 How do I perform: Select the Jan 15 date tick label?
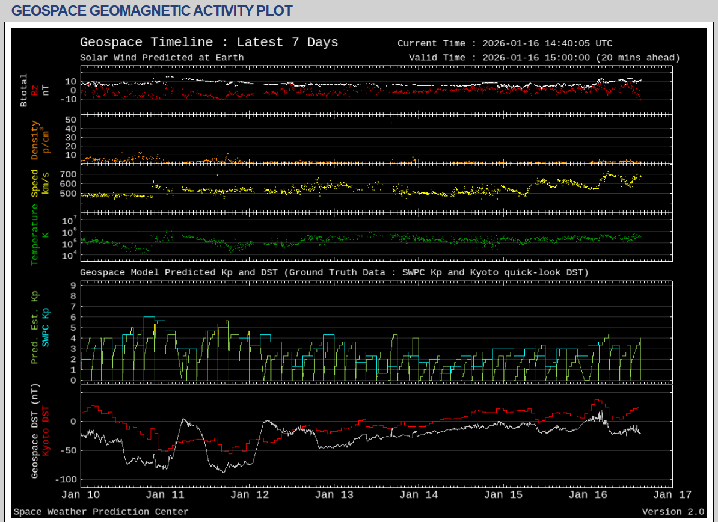pyautogui.click(x=503, y=495)
